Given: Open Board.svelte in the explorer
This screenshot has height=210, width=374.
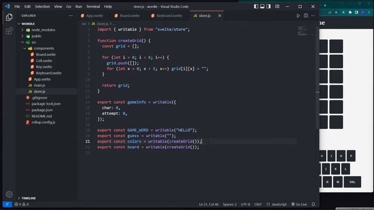Looking at the screenshot, I should [46, 54].
